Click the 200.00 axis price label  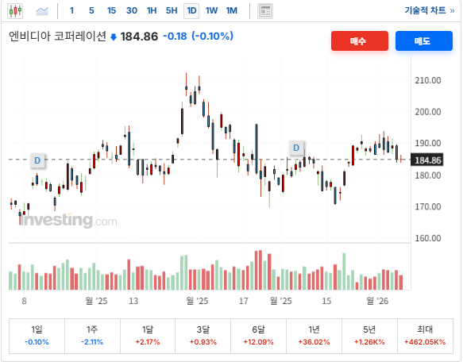click(x=427, y=112)
